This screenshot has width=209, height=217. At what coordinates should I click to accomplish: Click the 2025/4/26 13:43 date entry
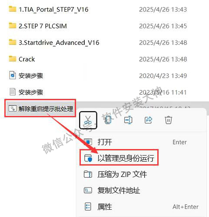coord(163,10)
